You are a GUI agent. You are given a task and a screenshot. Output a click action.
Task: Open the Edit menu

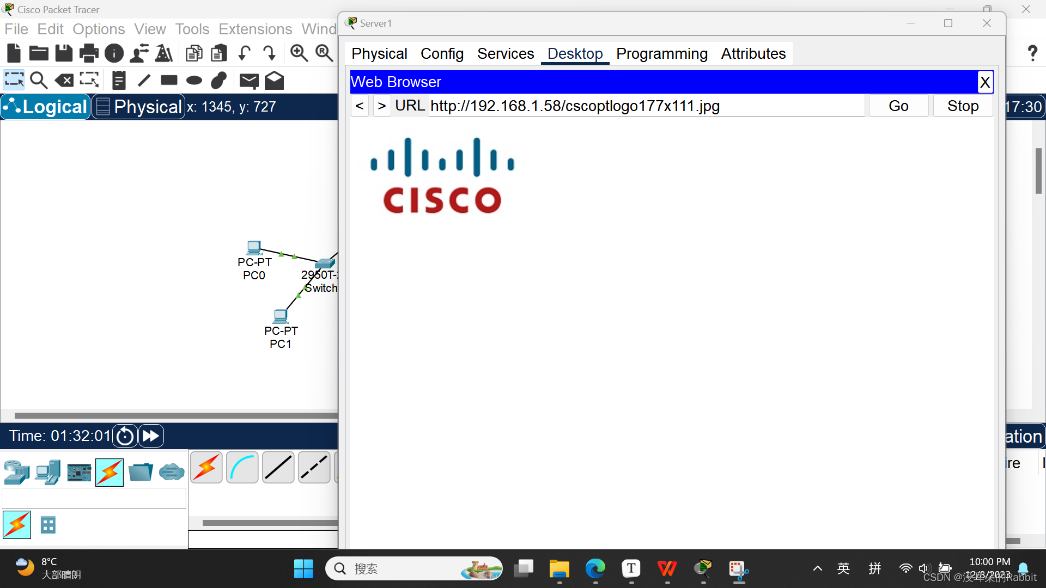[x=50, y=29]
